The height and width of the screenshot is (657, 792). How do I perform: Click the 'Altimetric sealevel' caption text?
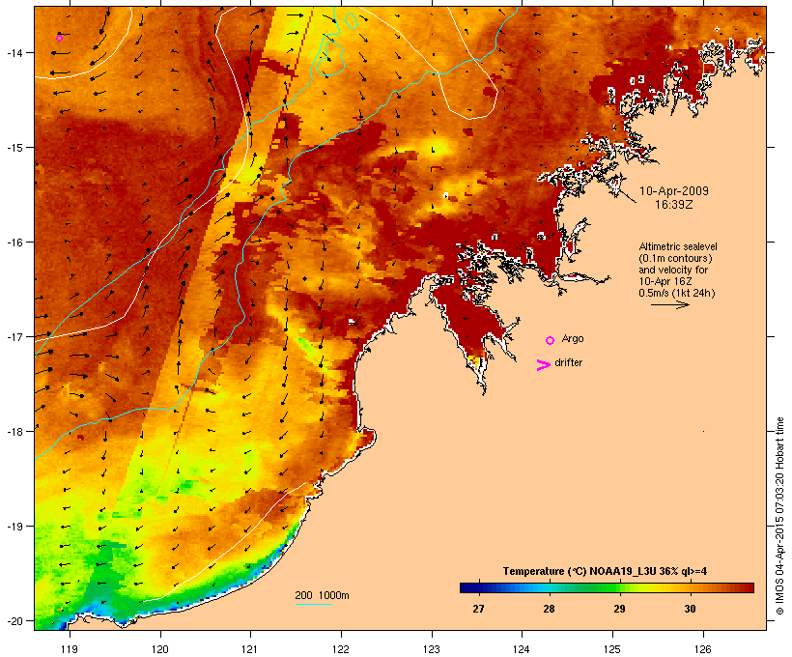pyautogui.click(x=678, y=246)
